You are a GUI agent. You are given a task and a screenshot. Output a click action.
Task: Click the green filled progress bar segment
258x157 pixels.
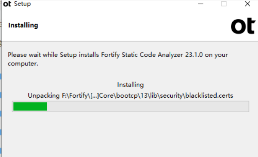(x=30, y=106)
